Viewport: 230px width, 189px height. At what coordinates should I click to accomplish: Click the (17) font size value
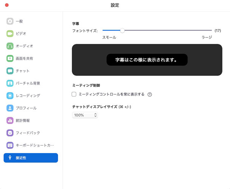click(x=217, y=31)
